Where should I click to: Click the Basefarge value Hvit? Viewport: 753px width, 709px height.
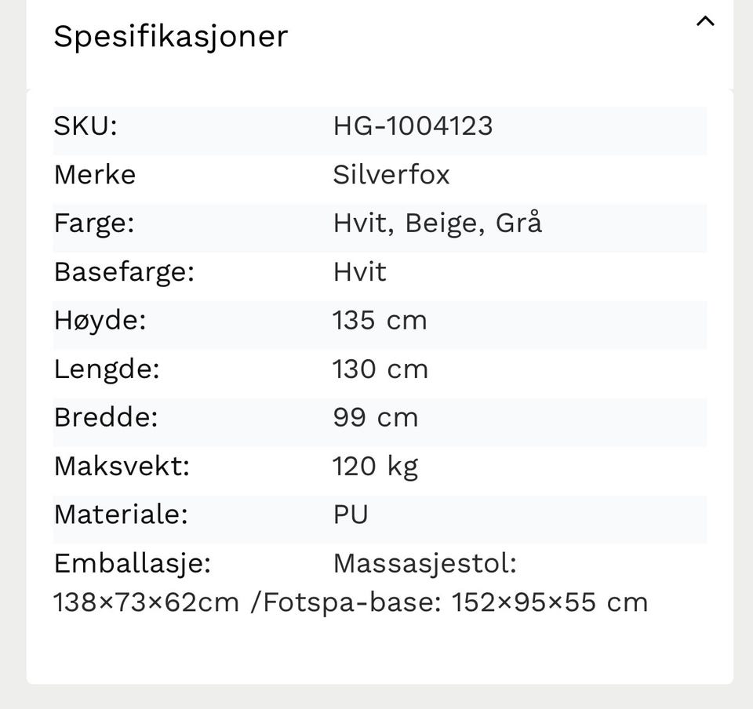(x=360, y=271)
